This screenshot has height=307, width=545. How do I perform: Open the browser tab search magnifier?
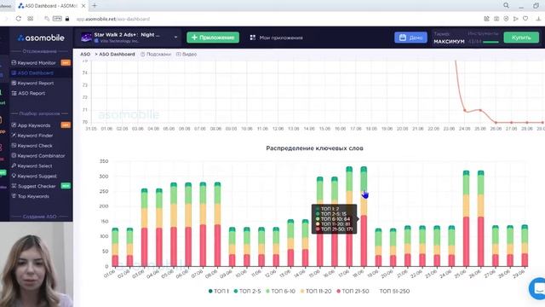pos(506,6)
